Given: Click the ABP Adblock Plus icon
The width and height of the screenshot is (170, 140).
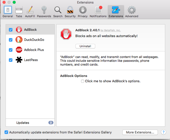Looking at the screenshot, I should coord(19,50).
